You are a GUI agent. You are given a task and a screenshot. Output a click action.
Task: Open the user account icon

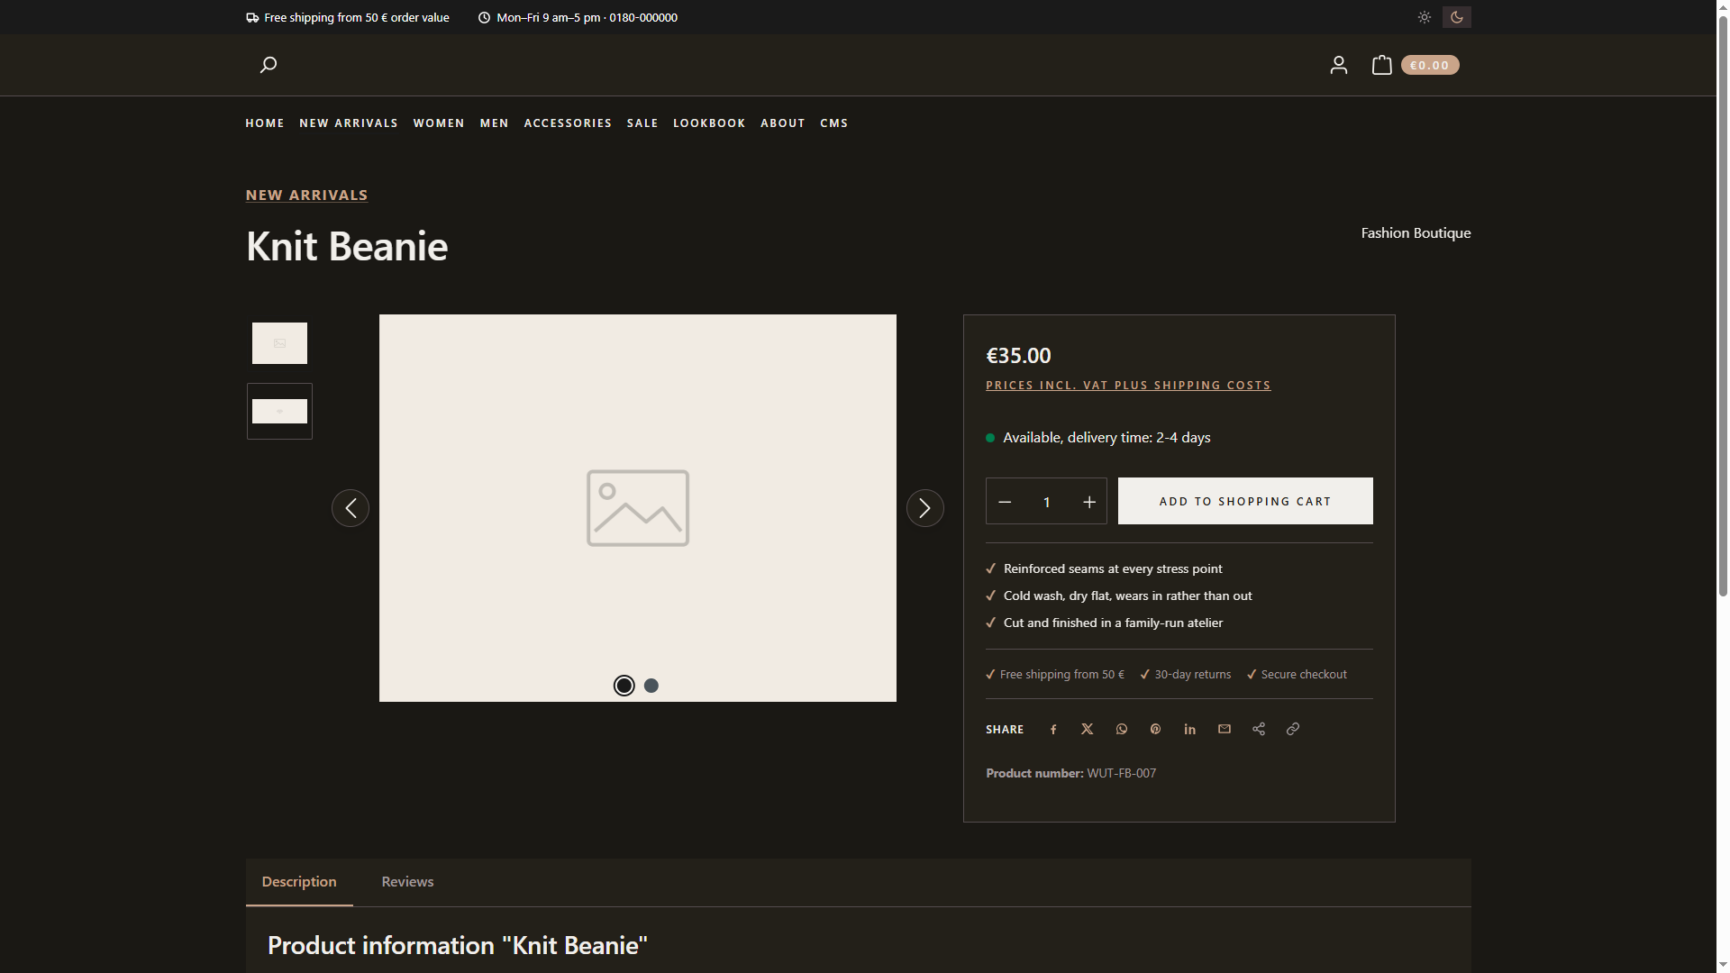coord(1339,65)
